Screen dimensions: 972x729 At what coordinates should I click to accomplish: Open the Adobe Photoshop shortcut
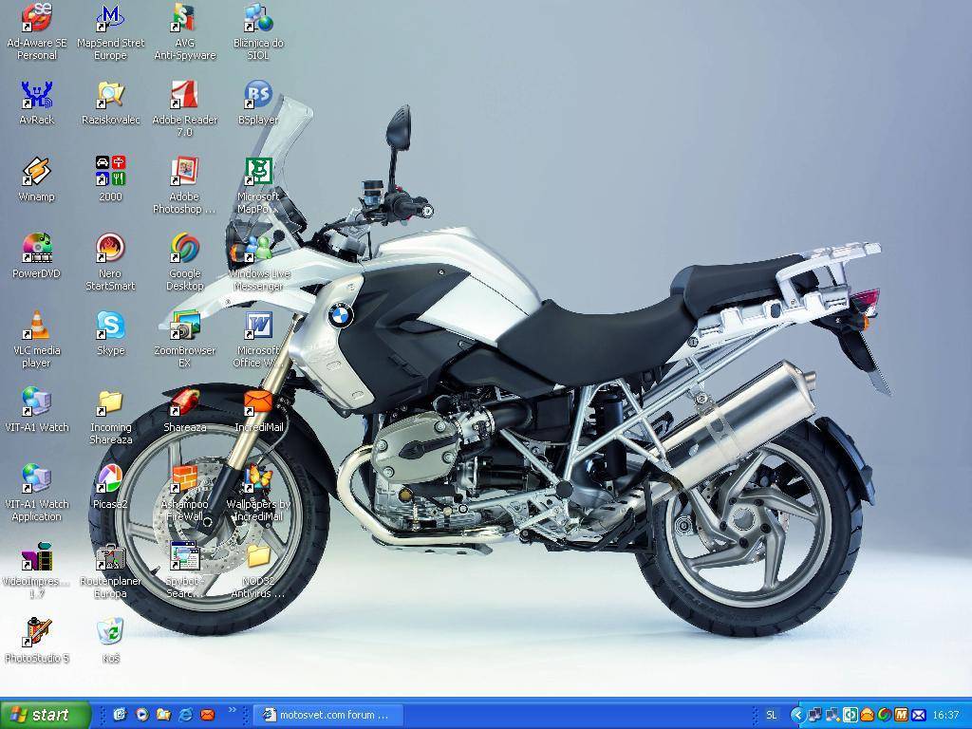tap(184, 185)
